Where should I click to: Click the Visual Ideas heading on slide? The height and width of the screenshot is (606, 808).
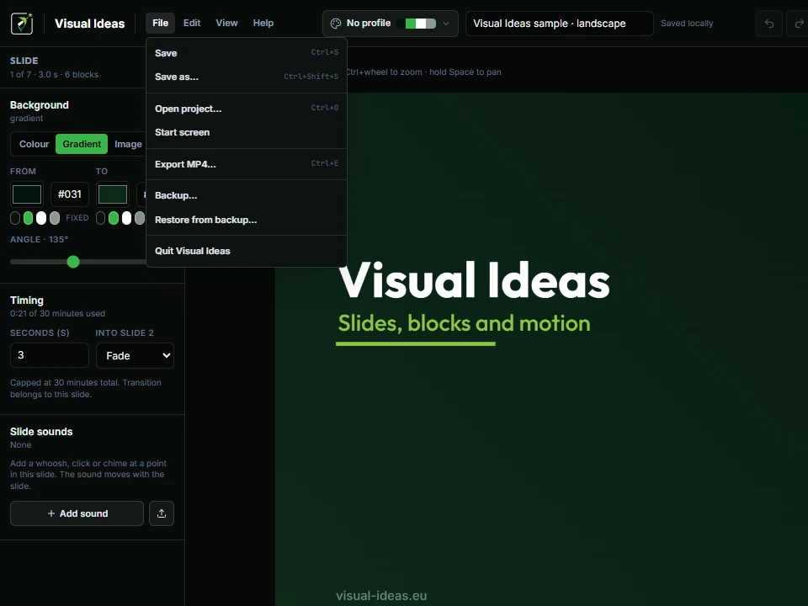(474, 281)
